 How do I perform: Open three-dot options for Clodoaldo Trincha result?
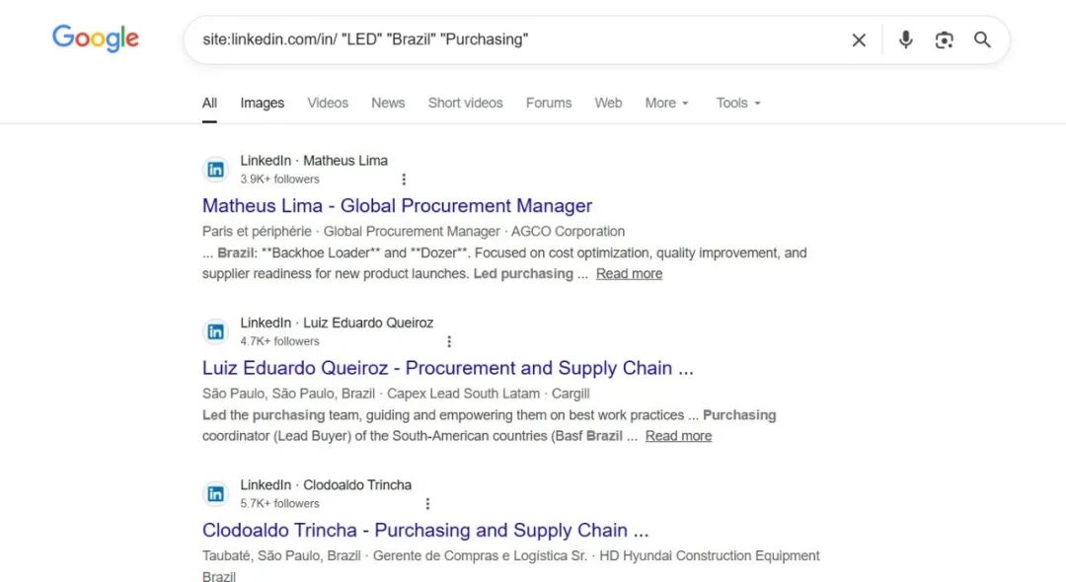[427, 503]
